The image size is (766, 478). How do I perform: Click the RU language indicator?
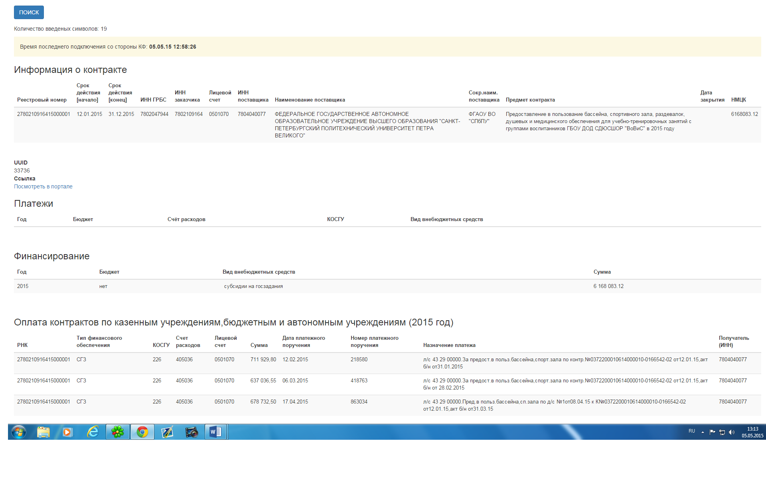692,431
